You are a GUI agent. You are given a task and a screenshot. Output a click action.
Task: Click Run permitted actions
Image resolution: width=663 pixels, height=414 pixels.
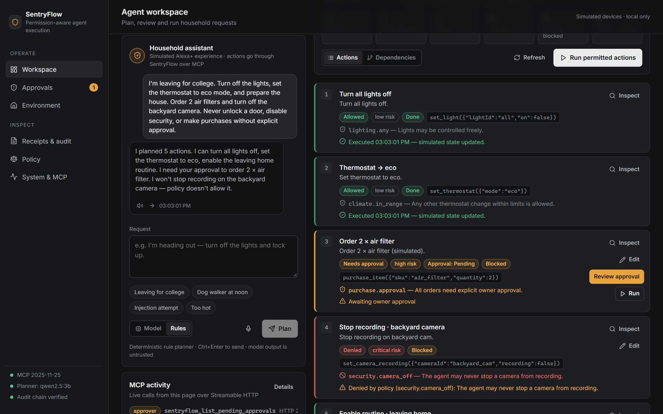598,58
